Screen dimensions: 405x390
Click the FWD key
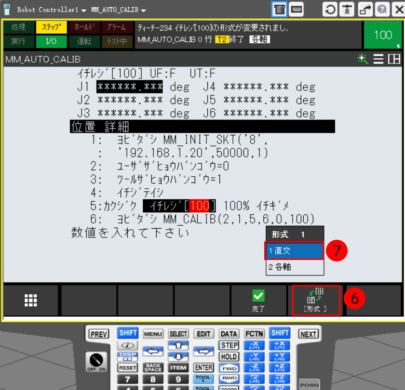(x=229, y=368)
